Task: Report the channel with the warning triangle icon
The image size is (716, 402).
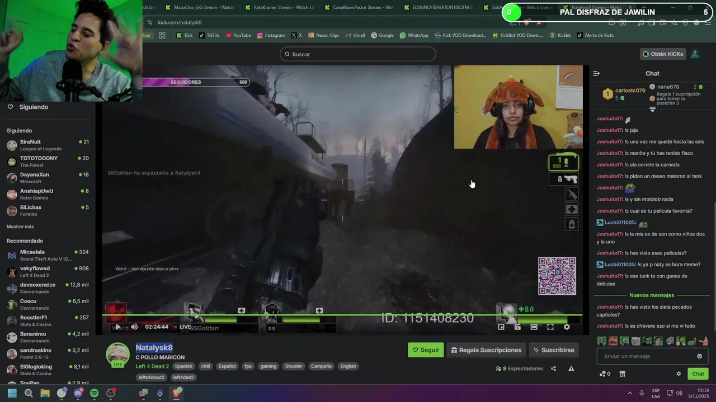Action: click(x=571, y=368)
